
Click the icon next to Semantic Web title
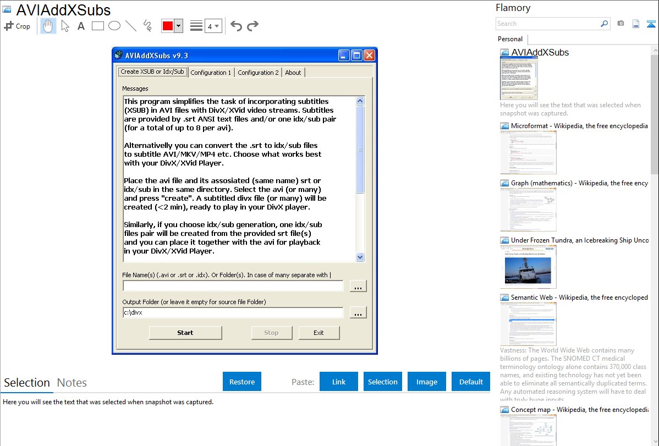click(x=504, y=298)
